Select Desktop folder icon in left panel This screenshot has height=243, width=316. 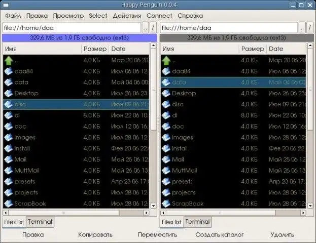(x=9, y=93)
